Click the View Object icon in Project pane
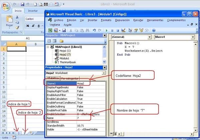 pyautogui.click(x=54, y=41)
